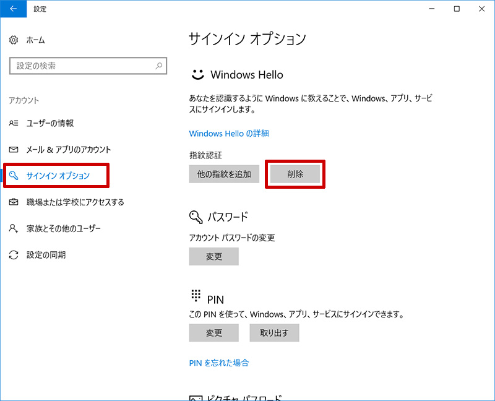495x401 pixels.
Task: Select ユーザーの情報 in the sidebar
Action: pos(50,123)
